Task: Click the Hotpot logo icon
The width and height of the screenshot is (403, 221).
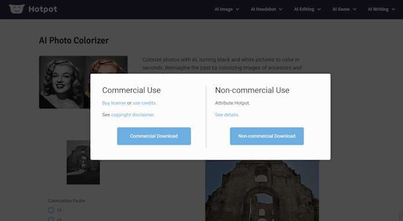Action: pos(16,9)
